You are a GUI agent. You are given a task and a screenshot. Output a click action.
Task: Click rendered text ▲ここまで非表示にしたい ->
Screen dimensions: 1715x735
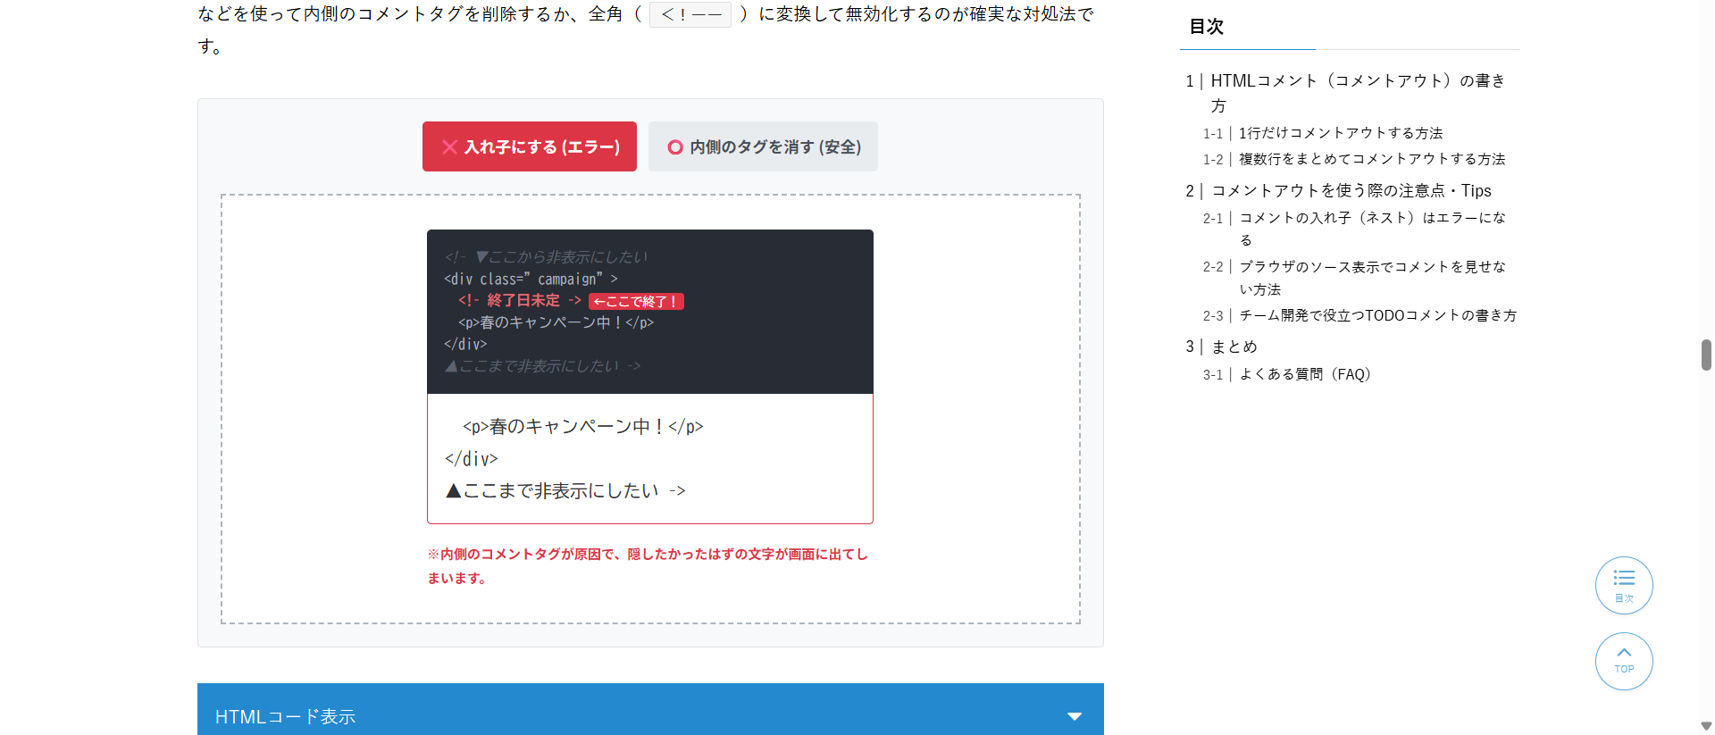pos(565,490)
